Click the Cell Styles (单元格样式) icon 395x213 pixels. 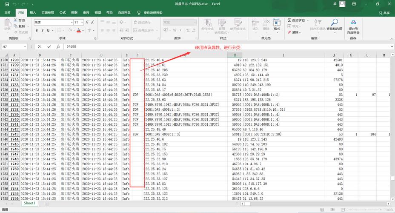[x=238, y=23]
